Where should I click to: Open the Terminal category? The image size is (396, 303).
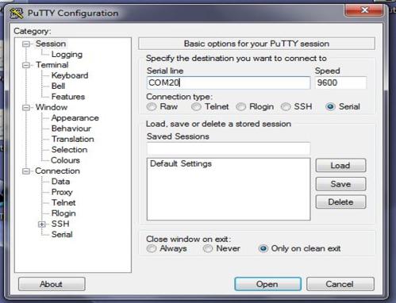click(x=52, y=65)
